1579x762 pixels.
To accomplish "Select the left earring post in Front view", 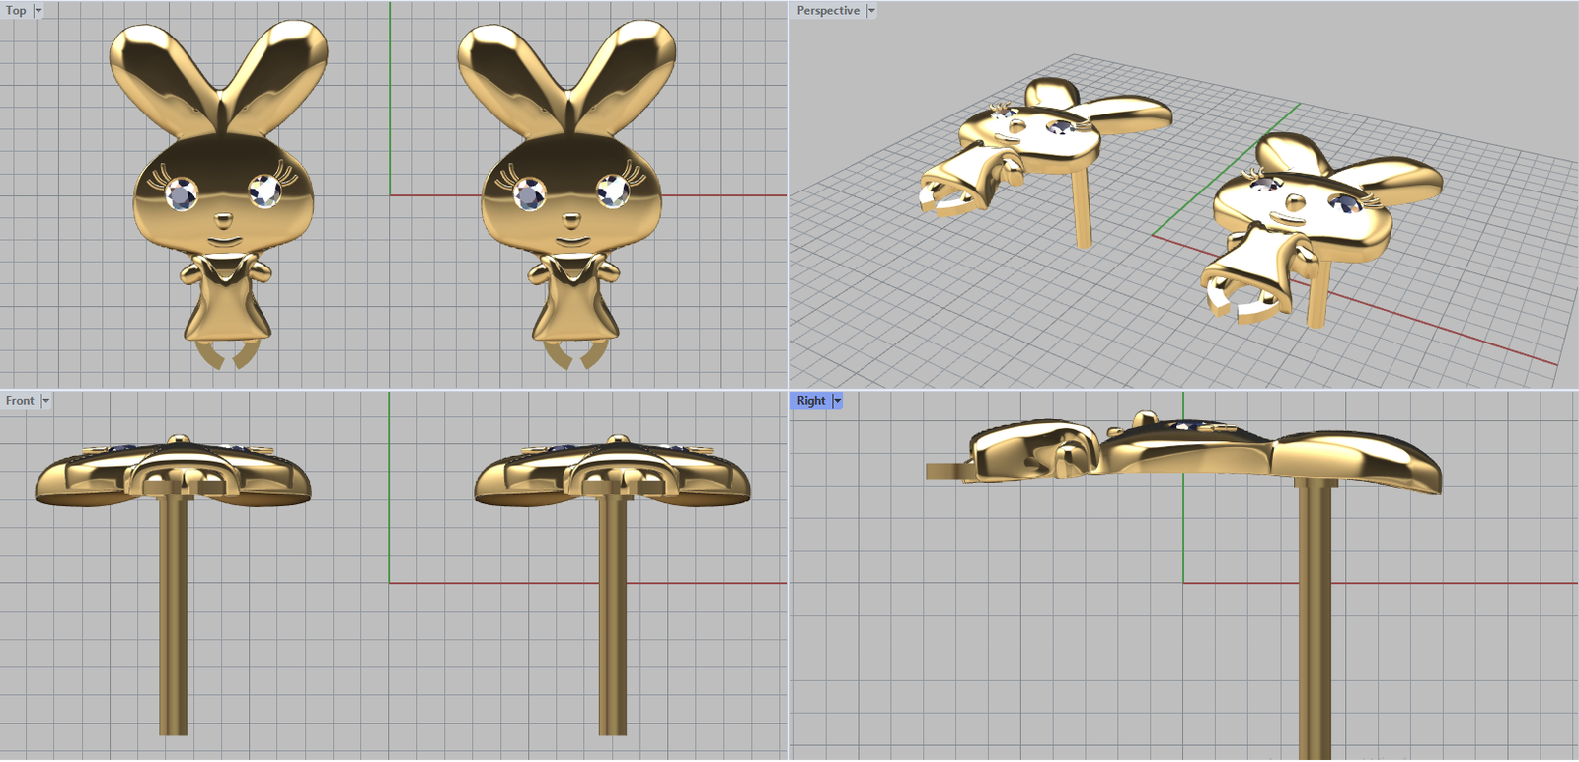I will (174, 612).
